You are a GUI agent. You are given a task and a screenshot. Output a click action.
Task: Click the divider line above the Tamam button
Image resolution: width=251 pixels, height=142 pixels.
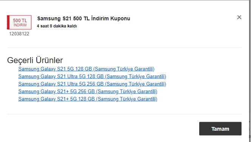(124, 114)
